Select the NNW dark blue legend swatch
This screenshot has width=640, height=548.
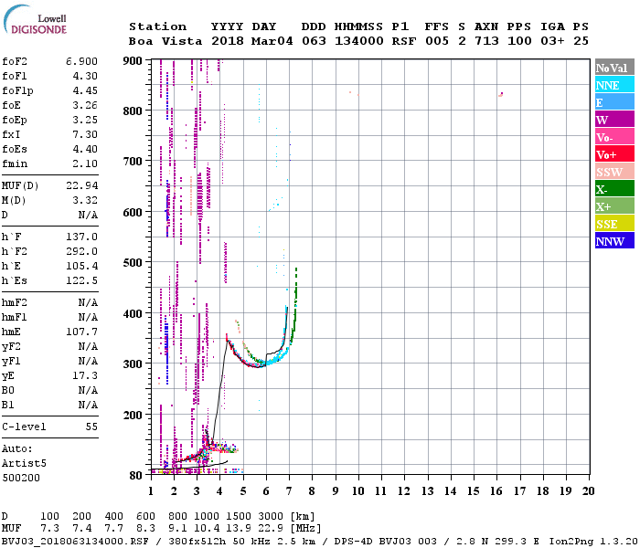[x=614, y=240]
